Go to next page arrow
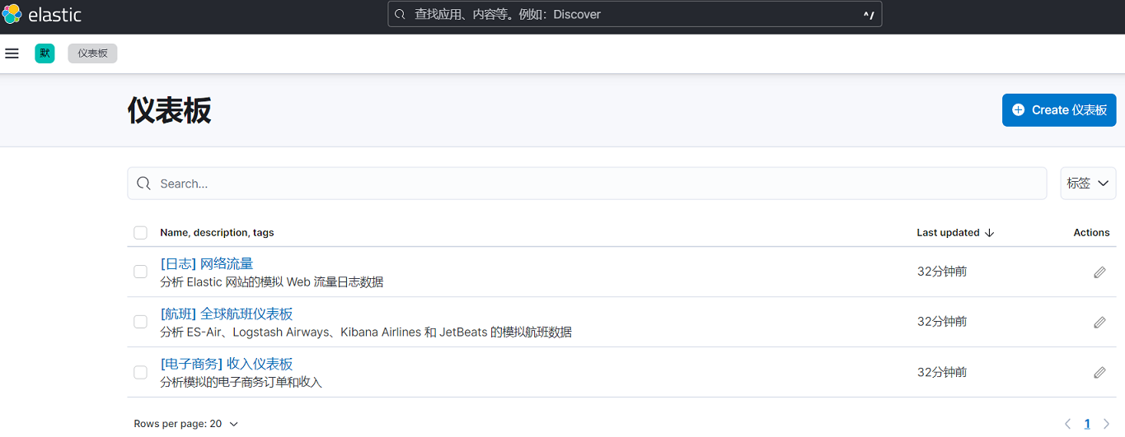The width and height of the screenshot is (1125, 437). [x=1107, y=424]
